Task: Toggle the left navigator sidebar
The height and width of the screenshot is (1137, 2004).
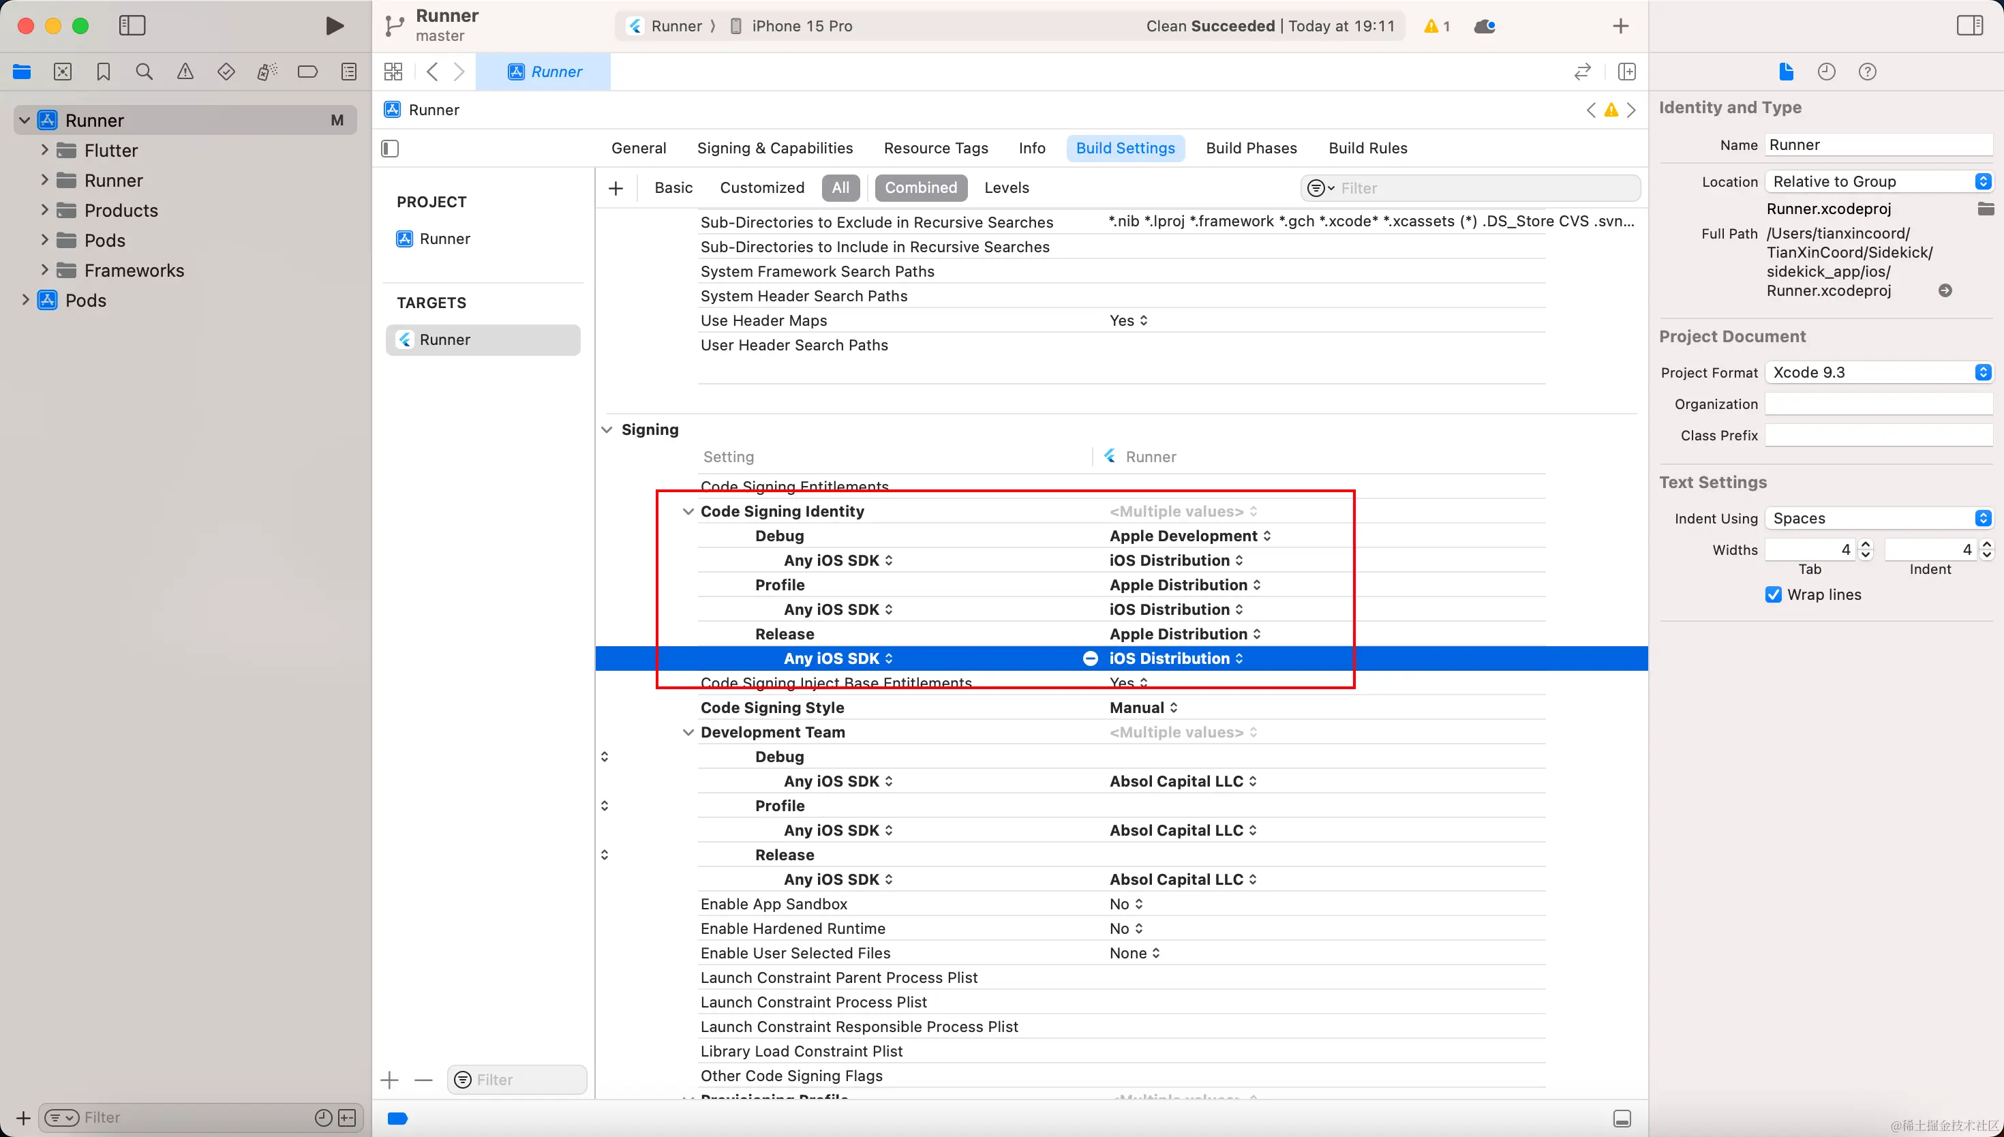Action: click(x=132, y=26)
